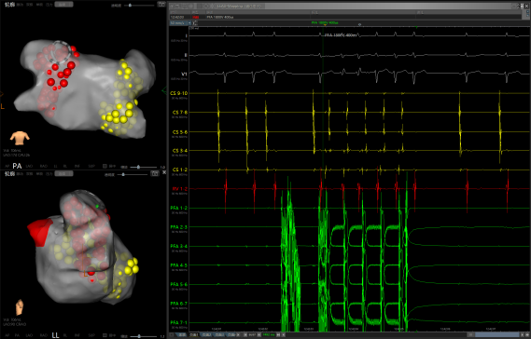Click the CS 9-10 channel label
The width and height of the screenshot is (531, 339).
(x=179, y=93)
